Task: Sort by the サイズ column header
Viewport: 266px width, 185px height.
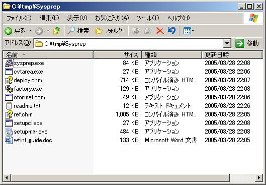Action: (x=117, y=55)
